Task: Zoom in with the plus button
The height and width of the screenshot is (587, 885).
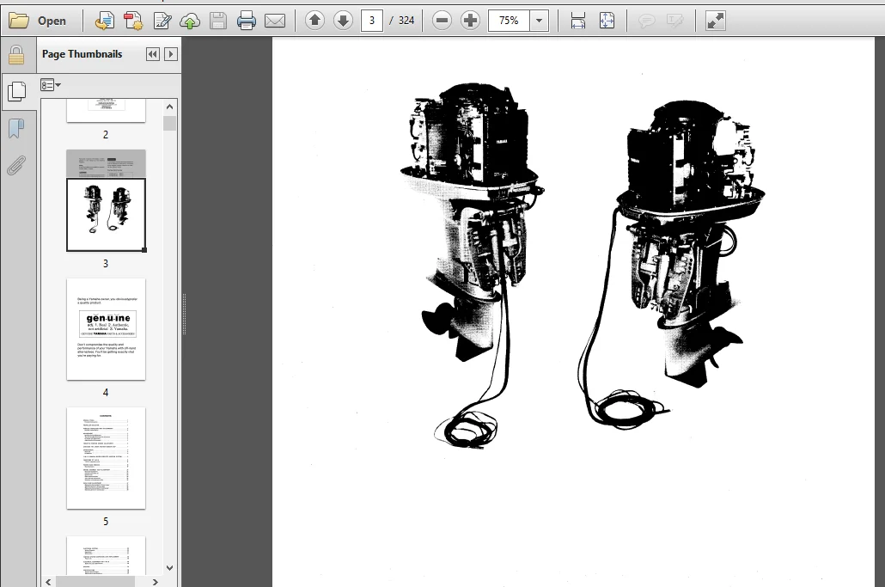Action: tap(470, 21)
